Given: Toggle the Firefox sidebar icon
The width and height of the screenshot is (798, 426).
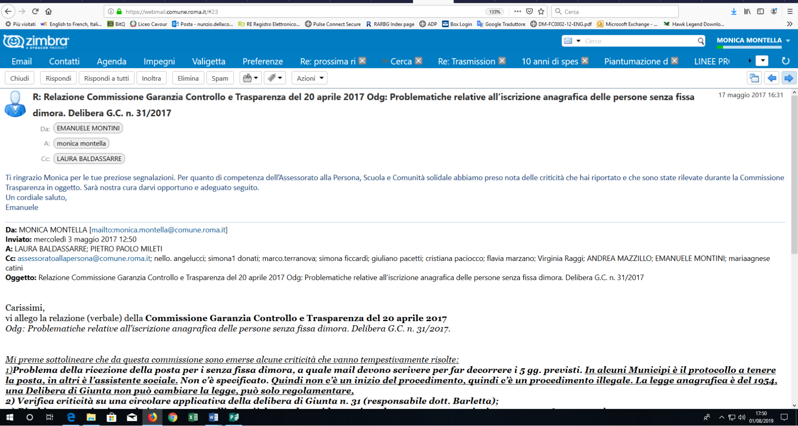Looking at the screenshot, I should (x=760, y=12).
